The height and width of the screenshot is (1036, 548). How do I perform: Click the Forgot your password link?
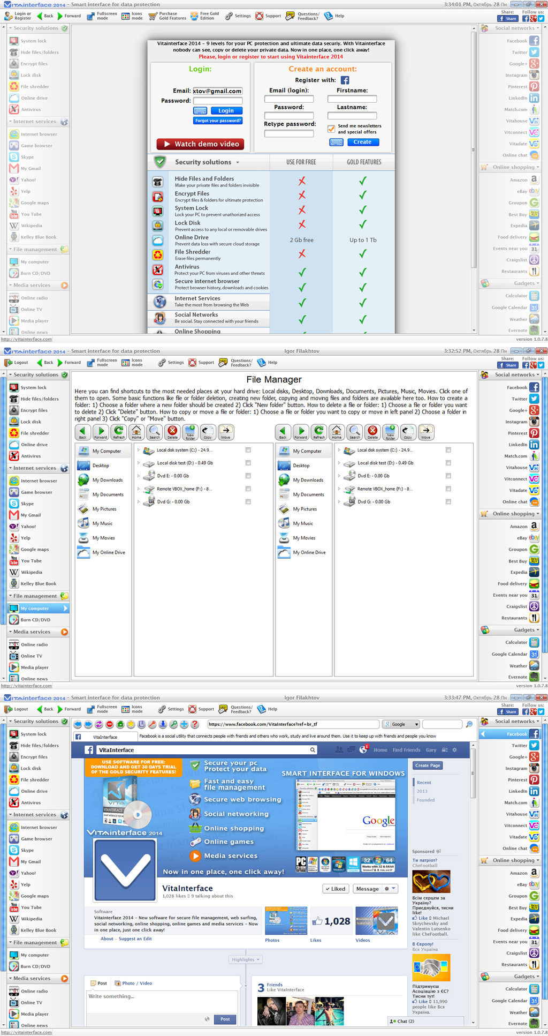point(218,121)
